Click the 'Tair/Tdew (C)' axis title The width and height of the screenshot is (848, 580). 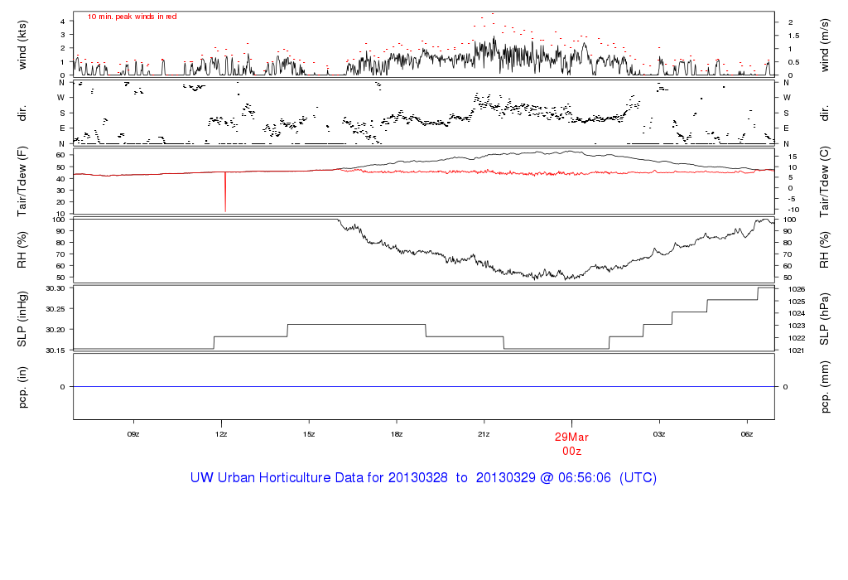(824, 181)
